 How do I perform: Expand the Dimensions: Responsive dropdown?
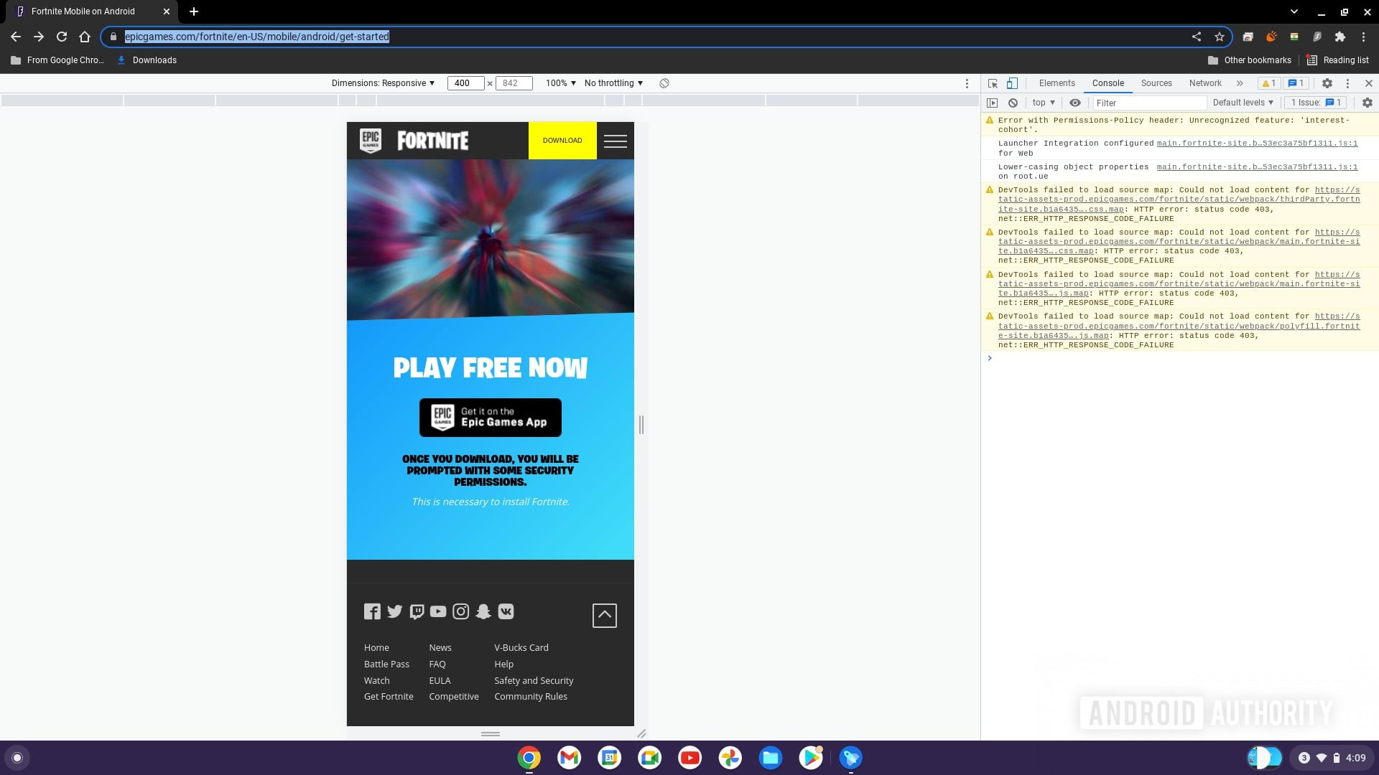(x=383, y=83)
